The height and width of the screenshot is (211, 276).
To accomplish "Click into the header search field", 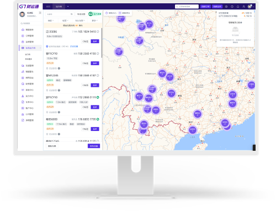I will click(187, 7).
